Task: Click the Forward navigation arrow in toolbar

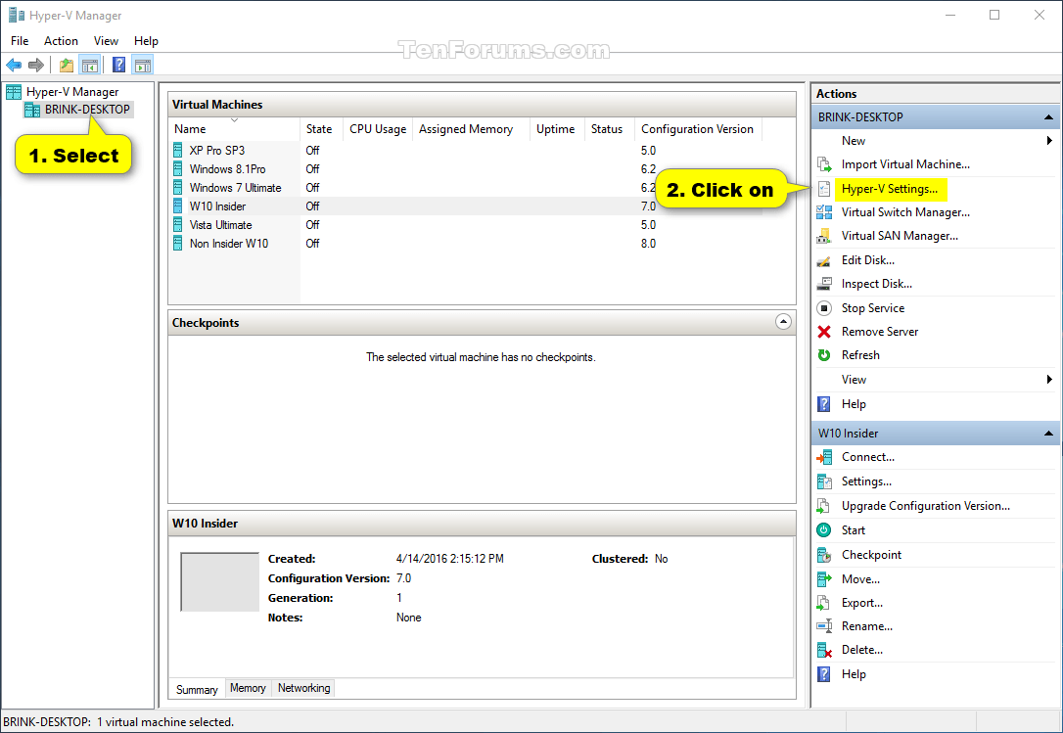Action: coord(36,65)
